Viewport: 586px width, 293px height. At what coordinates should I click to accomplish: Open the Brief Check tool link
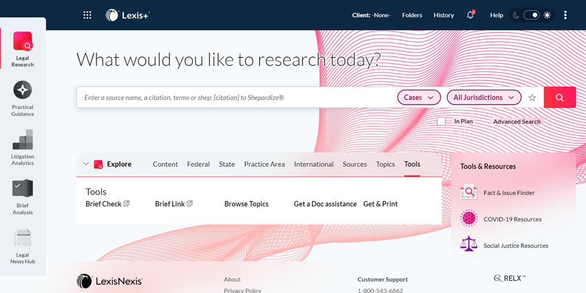pyautogui.click(x=103, y=204)
